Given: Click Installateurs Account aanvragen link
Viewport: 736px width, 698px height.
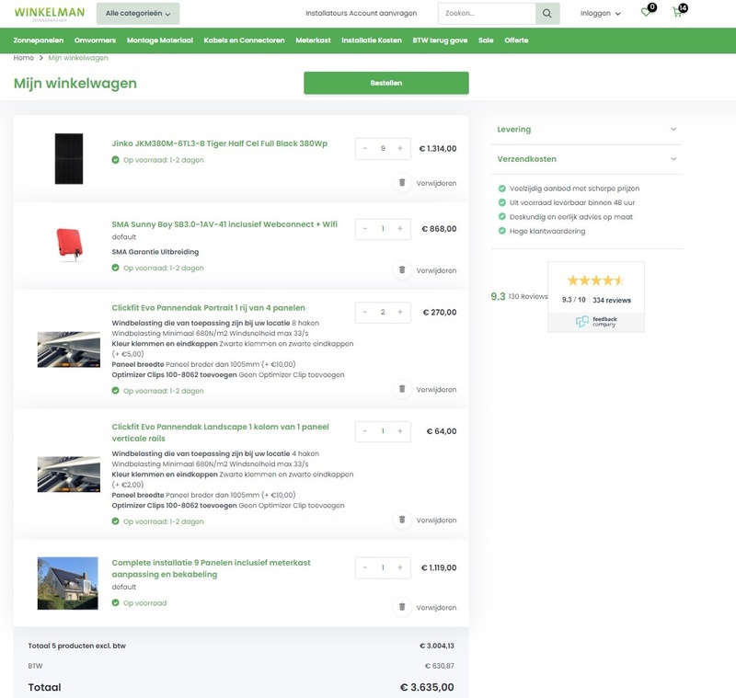Looking at the screenshot, I should [x=361, y=13].
